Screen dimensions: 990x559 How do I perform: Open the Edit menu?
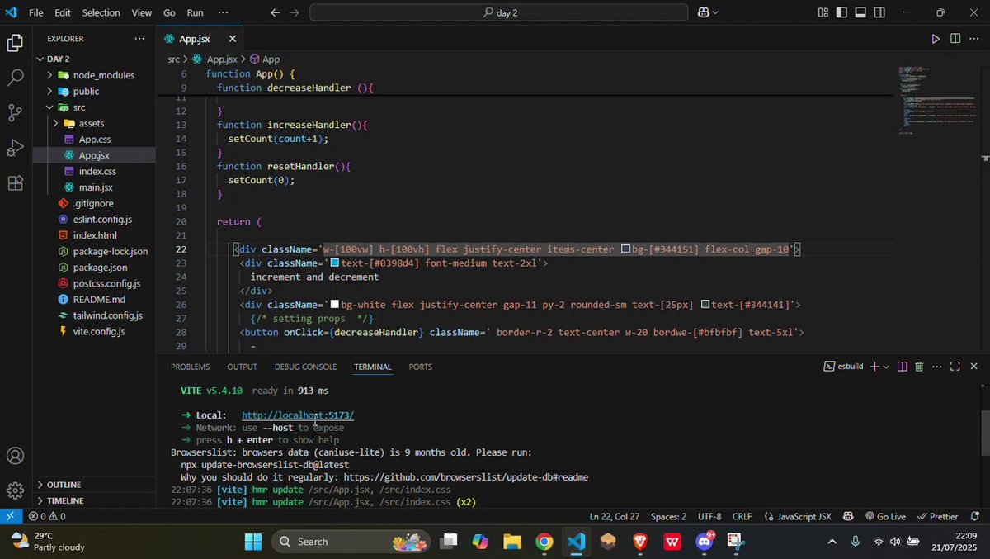click(x=63, y=12)
